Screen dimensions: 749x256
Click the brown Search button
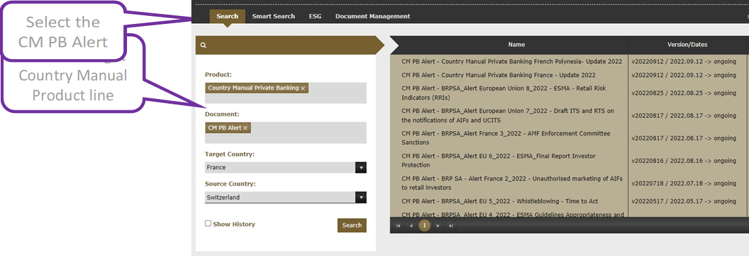click(352, 225)
